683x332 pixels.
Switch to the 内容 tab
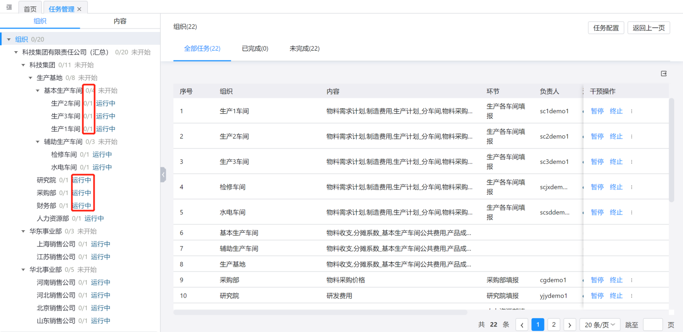[120, 21]
